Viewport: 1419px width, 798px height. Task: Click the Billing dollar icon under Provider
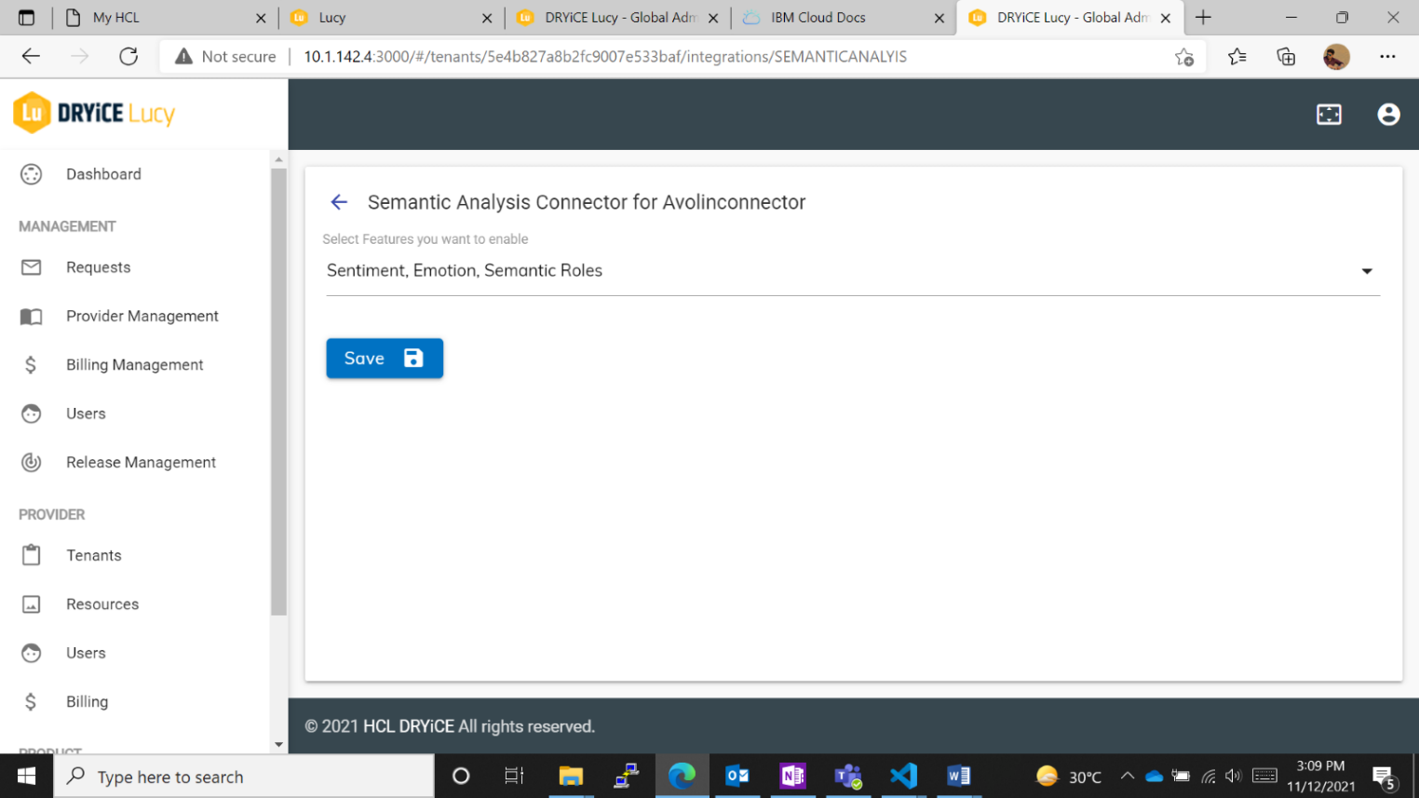click(x=31, y=702)
